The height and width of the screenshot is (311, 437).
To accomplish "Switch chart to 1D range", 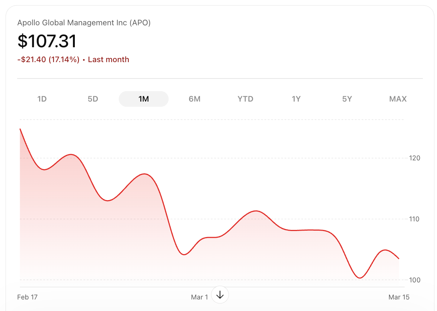I will [42, 99].
